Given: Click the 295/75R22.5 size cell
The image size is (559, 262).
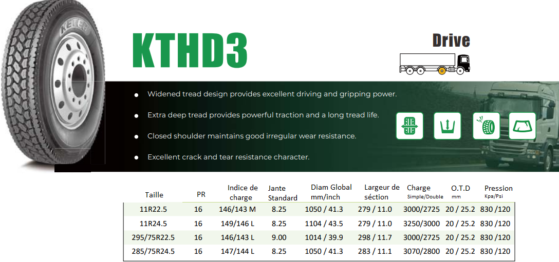Looking at the screenshot, I should tap(153, 237).
